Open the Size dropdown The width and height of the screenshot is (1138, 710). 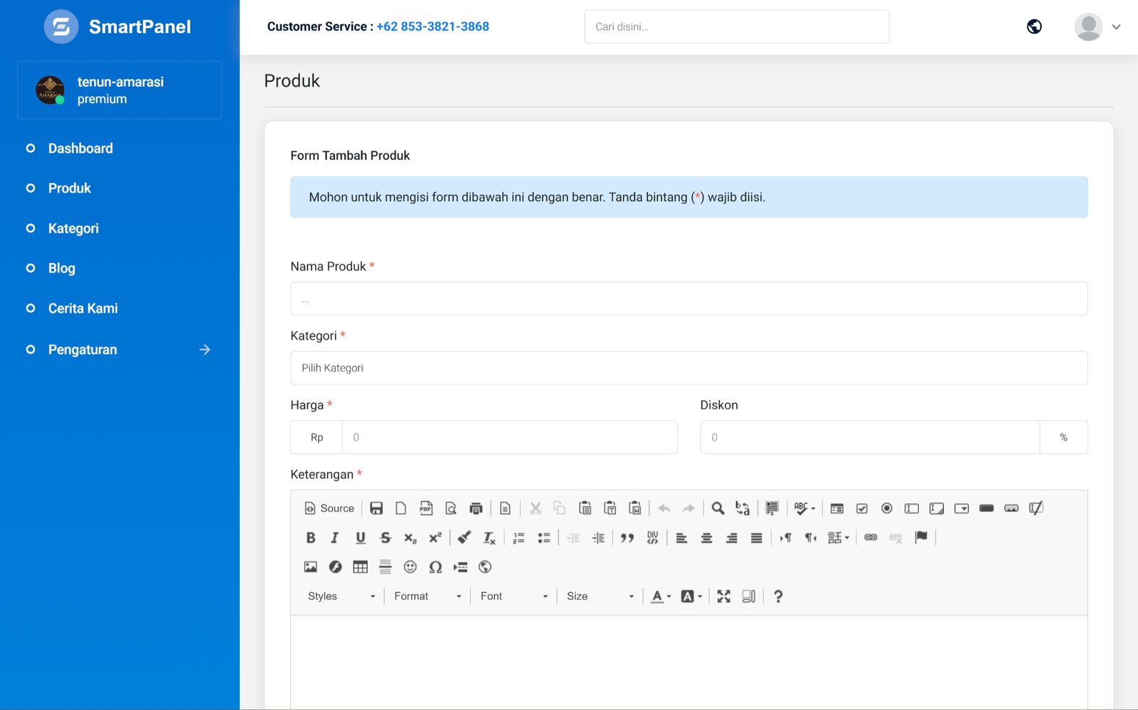click(600, 596)
